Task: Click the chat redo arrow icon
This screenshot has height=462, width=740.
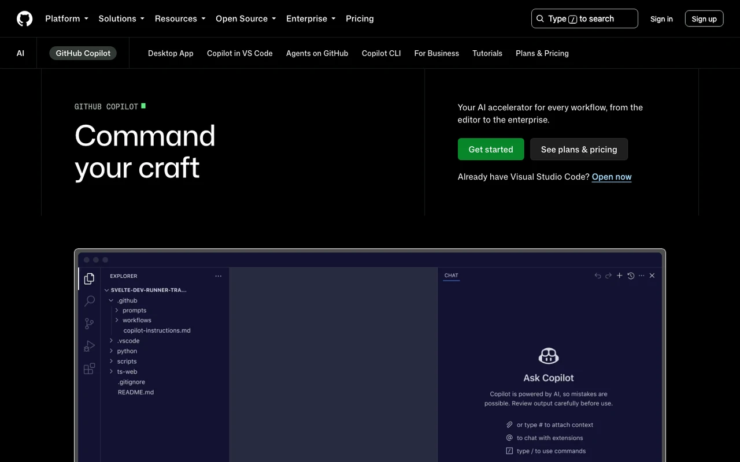Action: [x=608, y=275]
